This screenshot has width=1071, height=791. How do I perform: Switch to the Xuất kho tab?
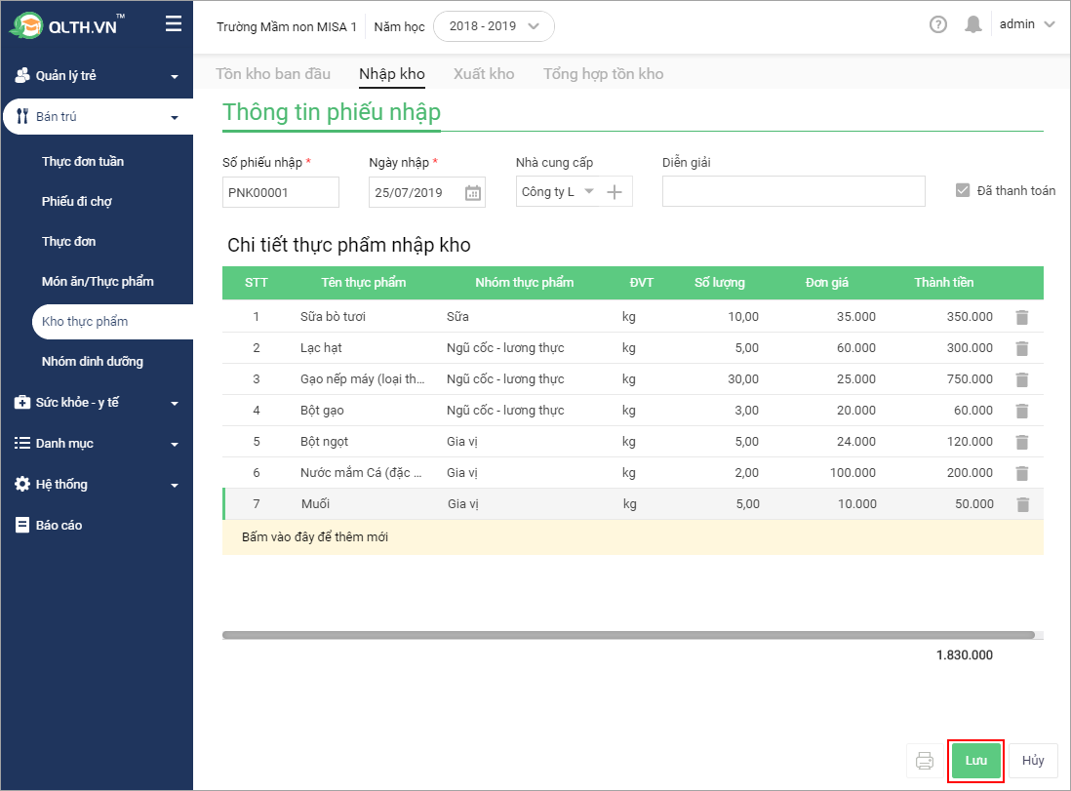coord(484,74)
